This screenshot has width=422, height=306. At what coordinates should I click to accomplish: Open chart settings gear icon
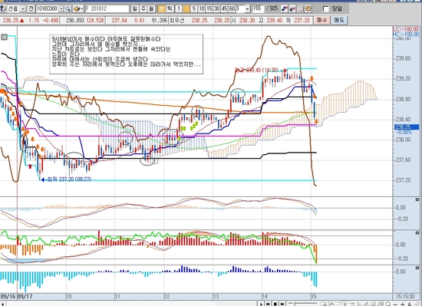pos(308,9)
